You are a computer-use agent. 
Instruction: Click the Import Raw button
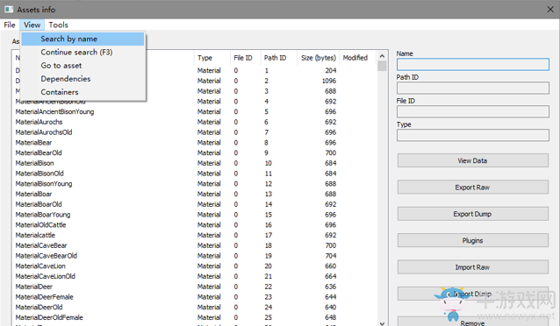click(x=472, y=267)
